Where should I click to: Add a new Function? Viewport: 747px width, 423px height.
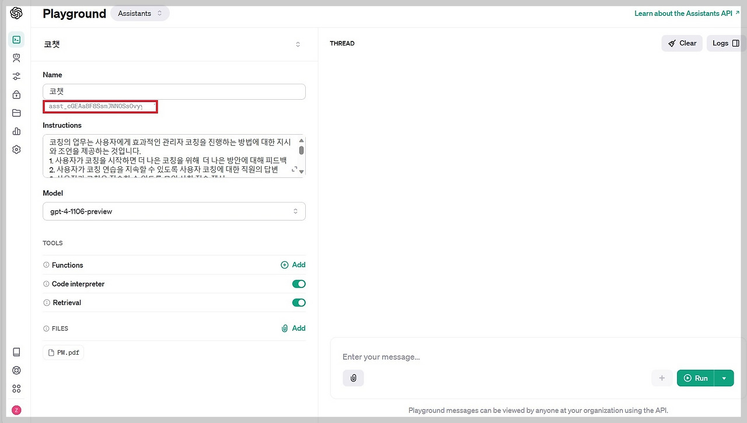(293, 265)
